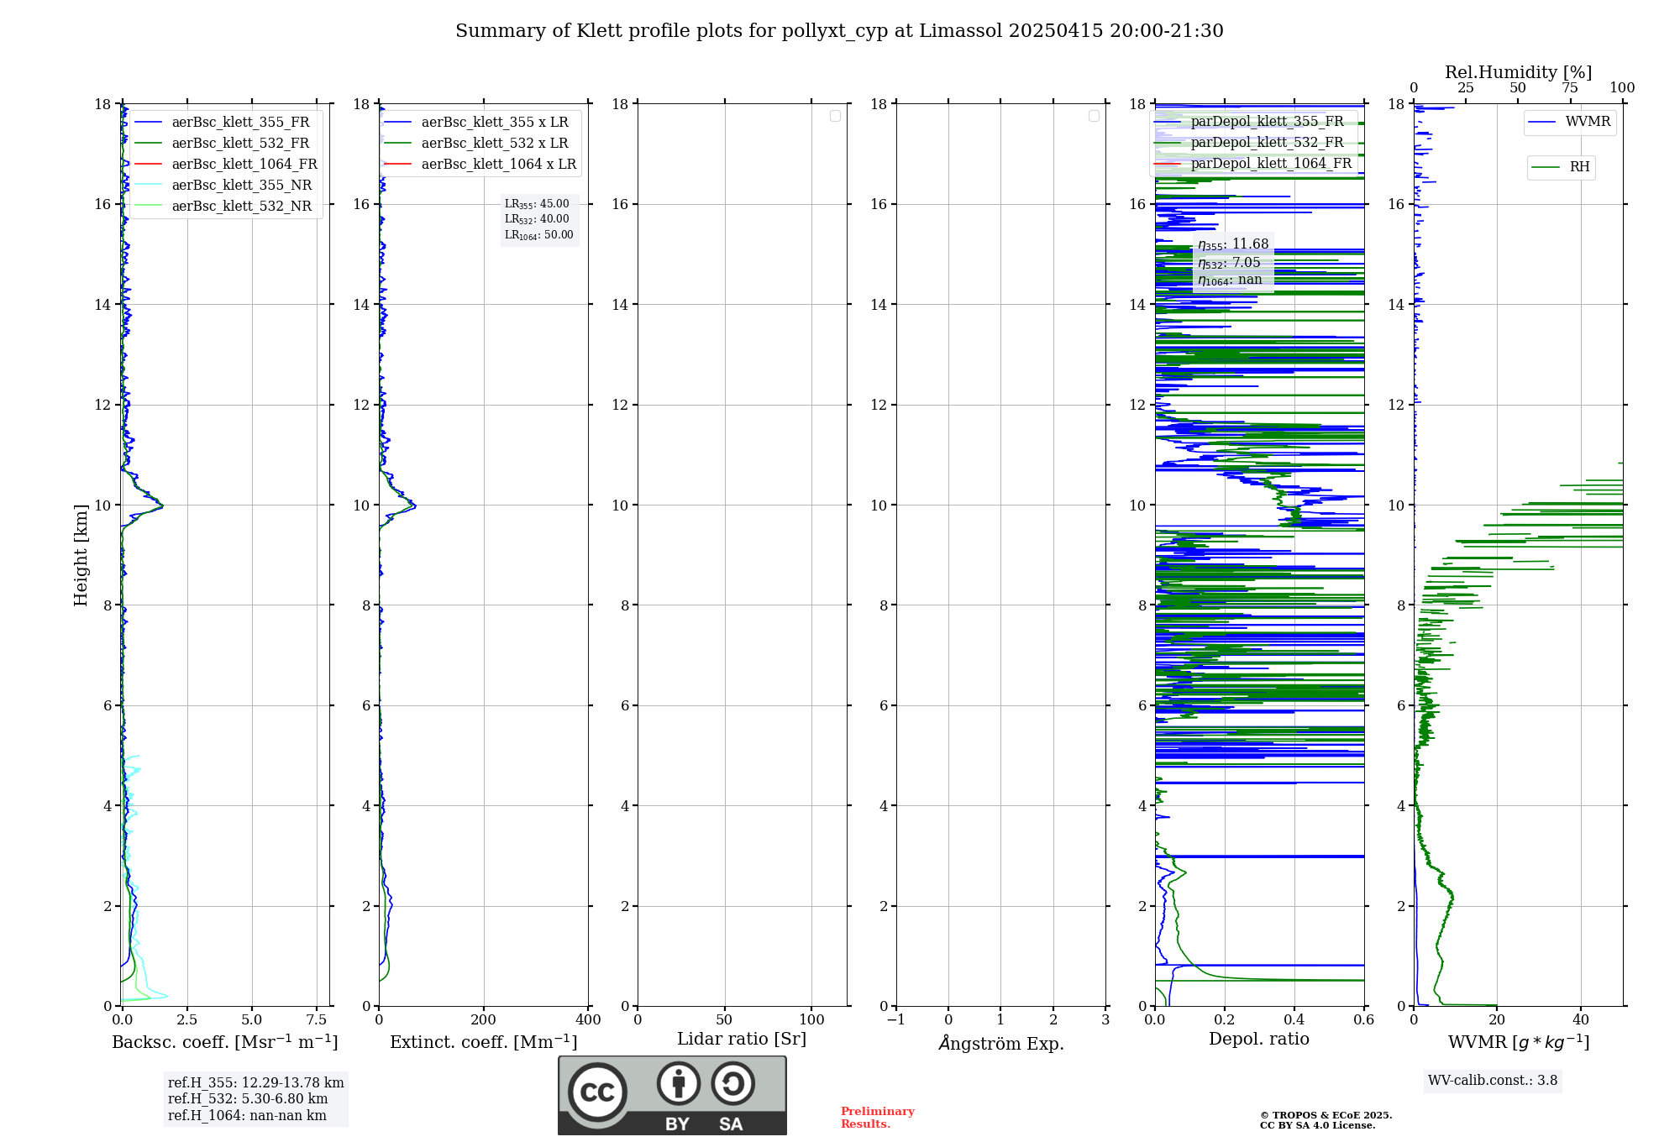Viewport: 1680px width, 1142px height.
Task: Click the RH legend entry
Action: pos(1578,167)
